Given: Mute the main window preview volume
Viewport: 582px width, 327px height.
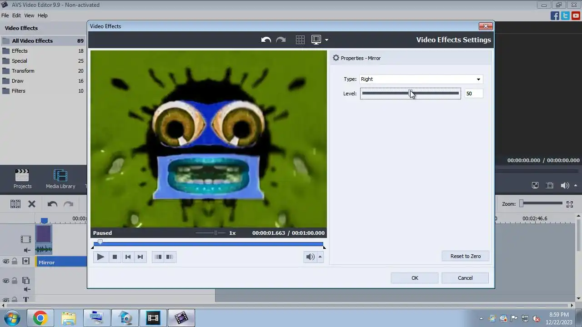Looking at the screenshot, I should click(x=565, y=185).
